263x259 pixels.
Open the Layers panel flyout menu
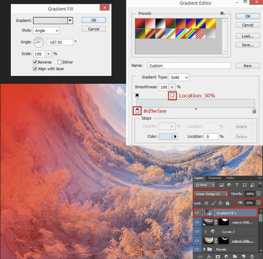[x=260, y=178]
